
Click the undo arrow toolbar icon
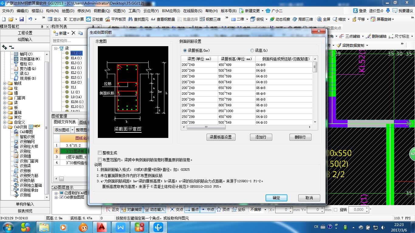[30, 19]
